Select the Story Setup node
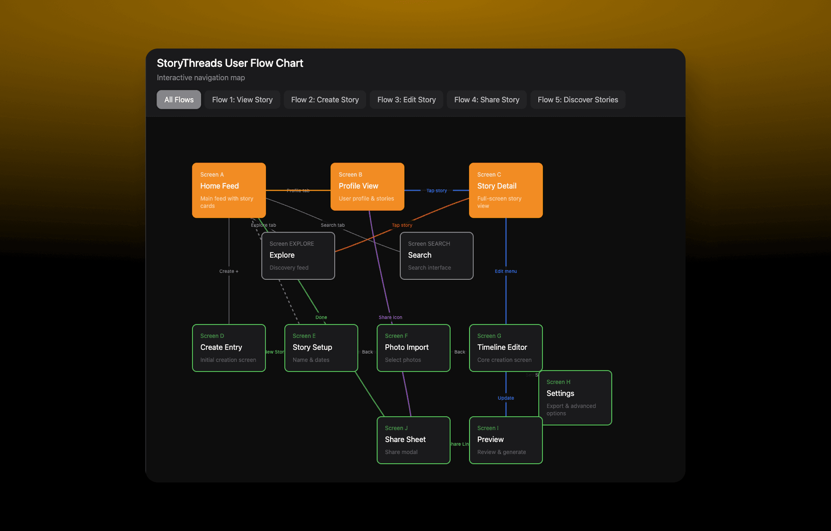This screenshot has height=531, width=831. 321,348
